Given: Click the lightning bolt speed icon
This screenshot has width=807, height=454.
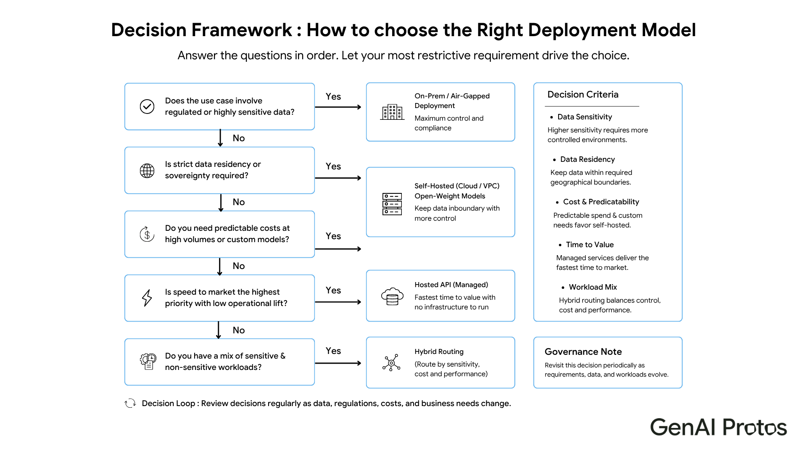Looking at the screenshot, I should click(147, 298).
